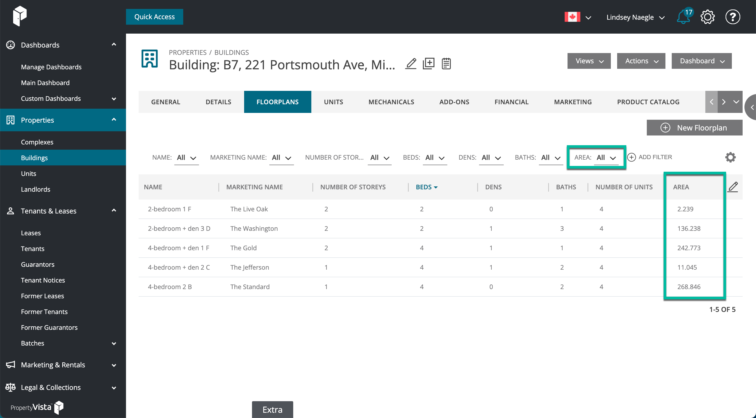Image resolution: width=756 pixels, height=418 pixels.
Task: Open the Views dropdown
Action: [x=589, y=61]
